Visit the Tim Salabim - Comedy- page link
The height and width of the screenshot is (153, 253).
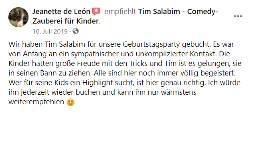(178, 12)
